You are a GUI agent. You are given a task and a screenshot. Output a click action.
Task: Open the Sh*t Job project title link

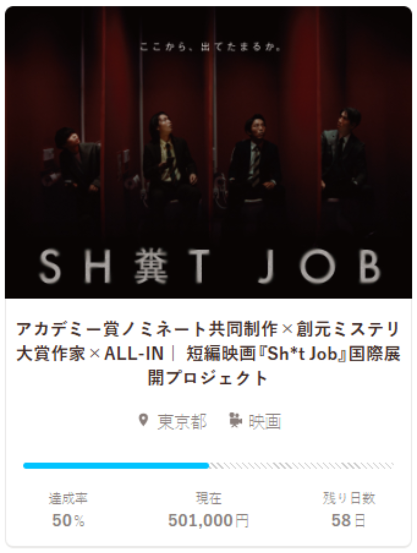208,353
